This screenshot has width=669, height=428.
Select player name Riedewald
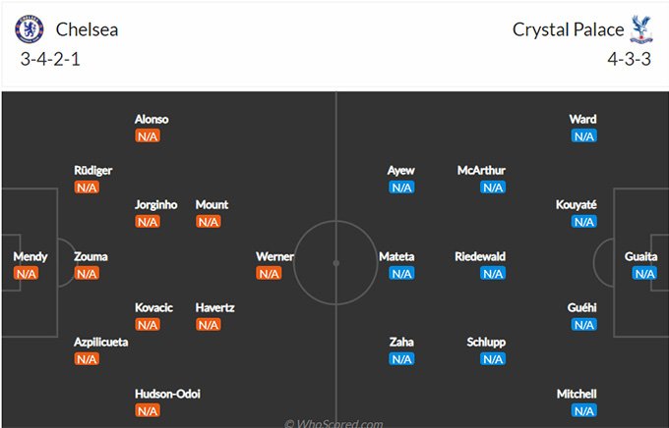480,256
